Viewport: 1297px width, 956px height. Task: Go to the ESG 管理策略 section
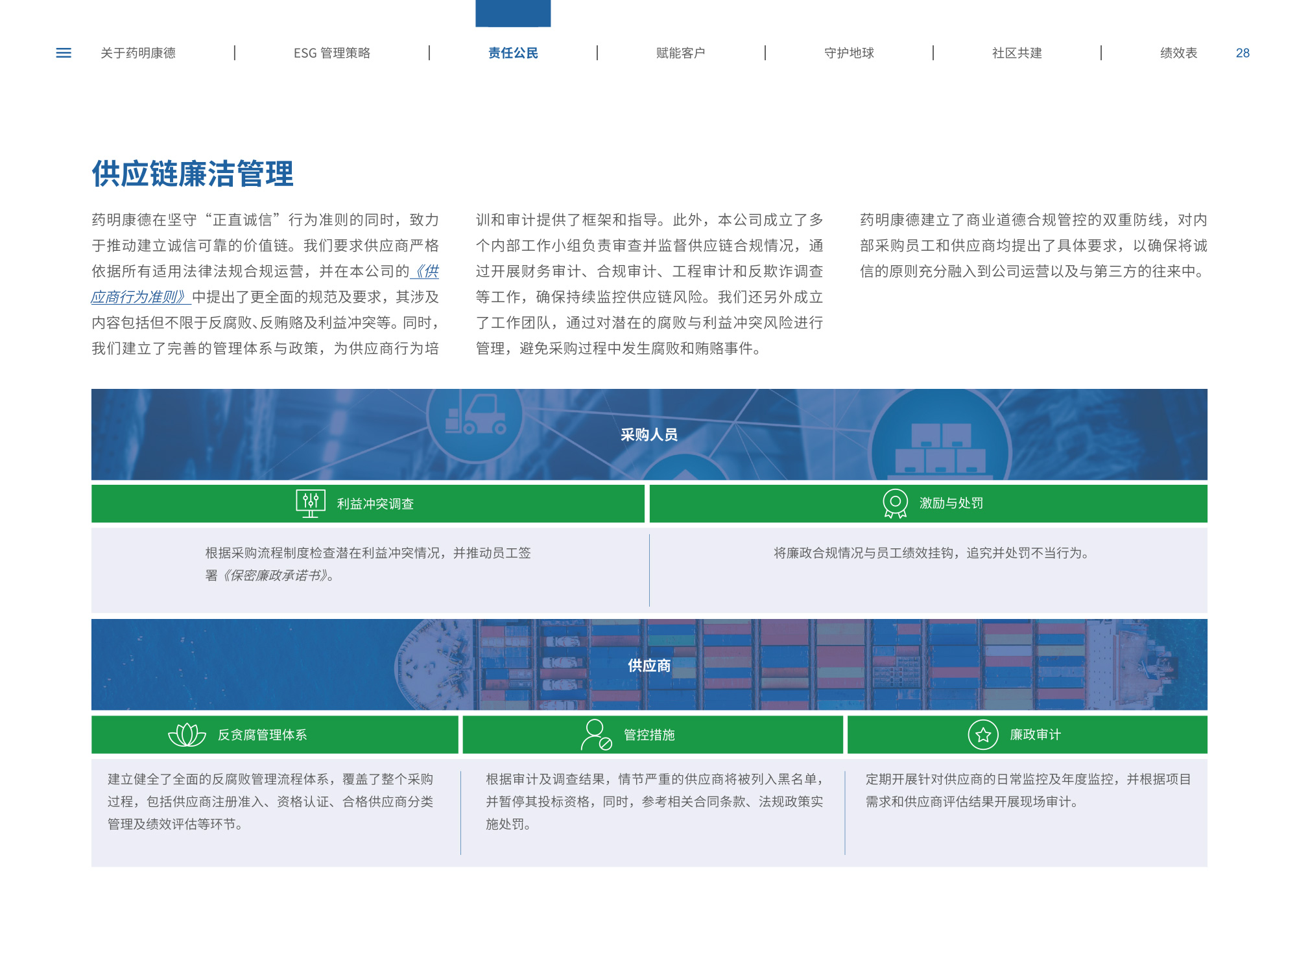(332, 53)
